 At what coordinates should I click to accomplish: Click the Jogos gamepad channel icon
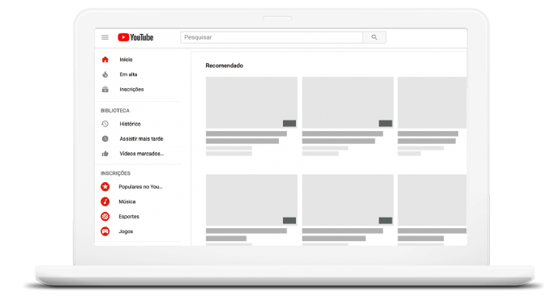click(105, 231)
